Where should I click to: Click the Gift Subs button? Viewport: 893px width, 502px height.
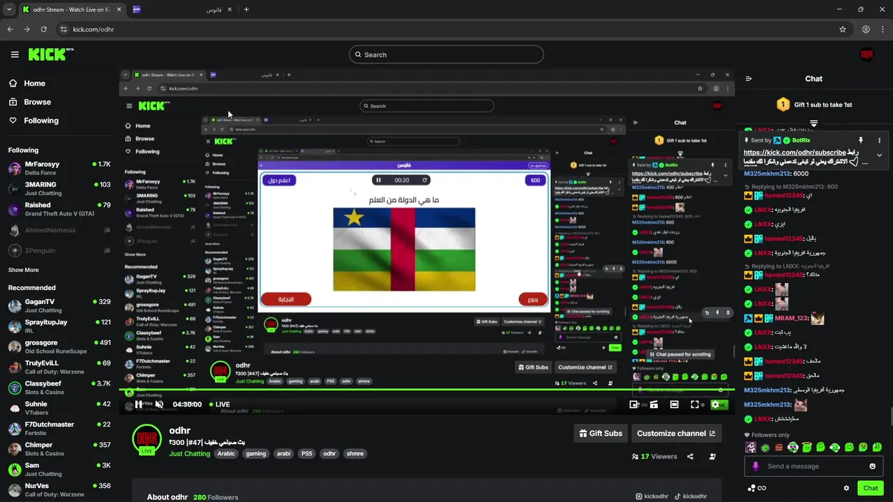coord(601,433)
